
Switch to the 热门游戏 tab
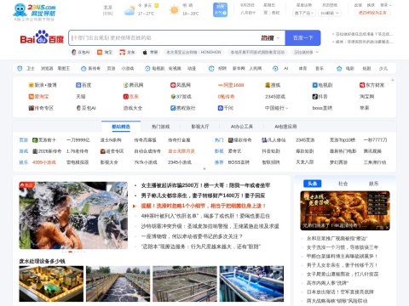coord(160,127)
